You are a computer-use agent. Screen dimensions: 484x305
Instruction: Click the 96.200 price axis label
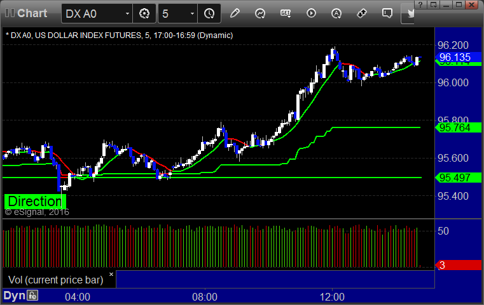(453, 45)
